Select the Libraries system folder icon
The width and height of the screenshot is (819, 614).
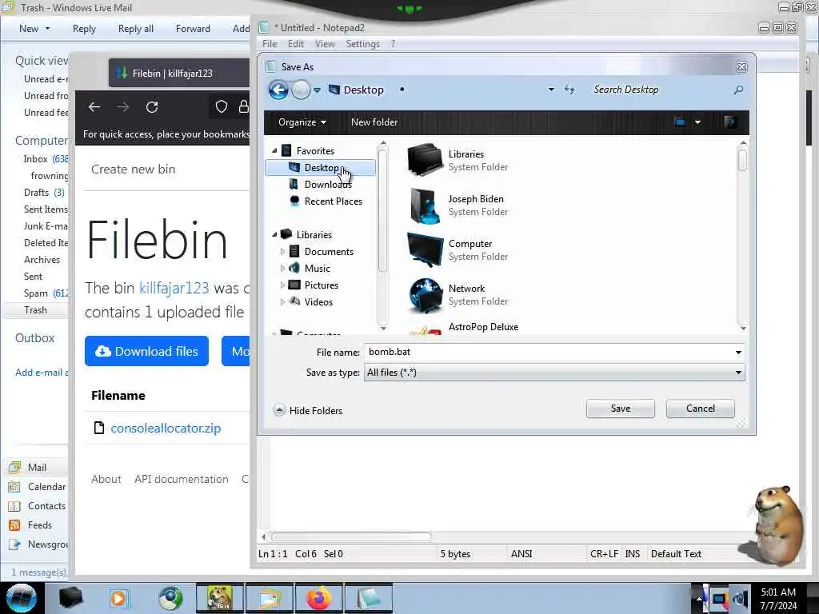(x=425, y=160)
